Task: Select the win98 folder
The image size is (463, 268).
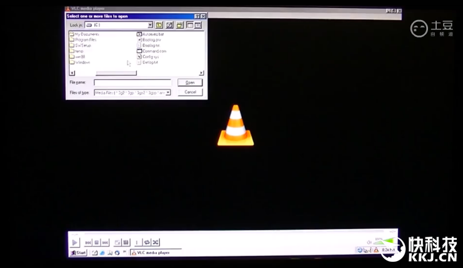Action: (x=77, y=57)
